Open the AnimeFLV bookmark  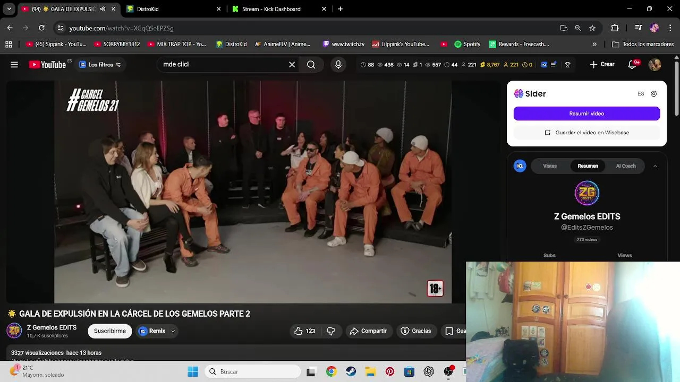(x=282, y=44)
